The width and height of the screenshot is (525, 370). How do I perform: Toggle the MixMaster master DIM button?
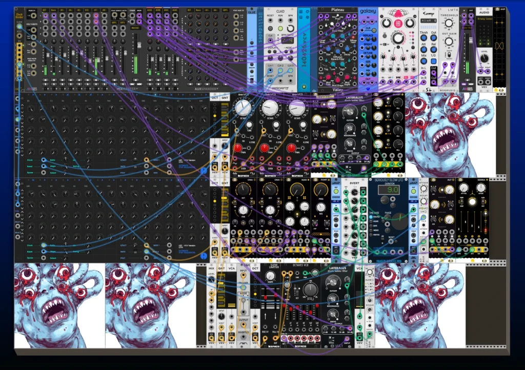132,85
